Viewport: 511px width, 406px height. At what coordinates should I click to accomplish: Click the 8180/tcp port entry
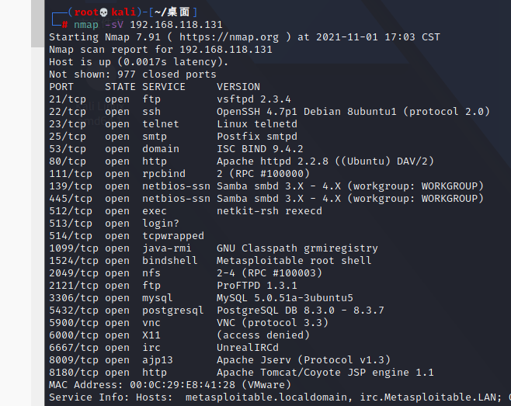pos(74,373)
